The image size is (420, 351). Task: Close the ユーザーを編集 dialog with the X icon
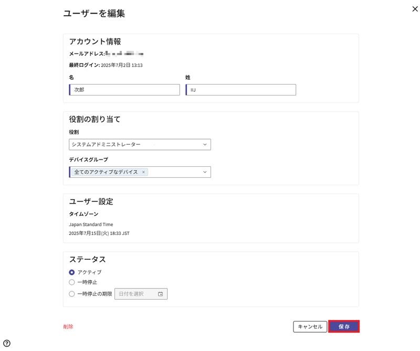pyautogui.click(x=415, y=9)
